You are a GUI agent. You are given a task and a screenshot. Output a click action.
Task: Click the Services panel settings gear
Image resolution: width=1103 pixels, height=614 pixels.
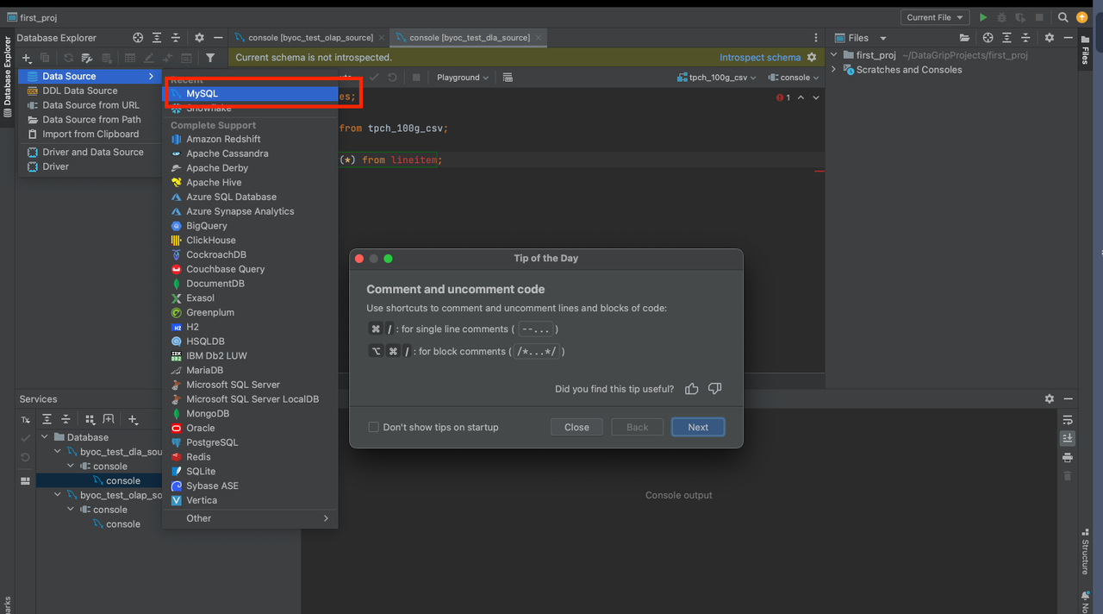(1049, 399)
